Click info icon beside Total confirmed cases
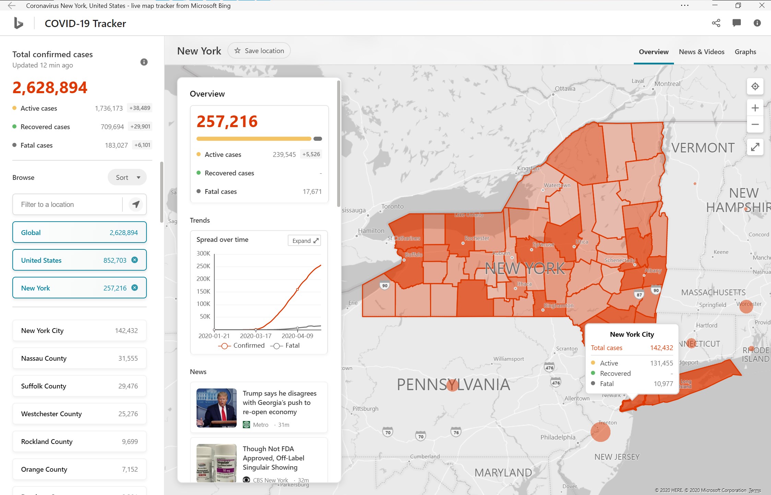The image size is (771, 495). coord(144,62)
